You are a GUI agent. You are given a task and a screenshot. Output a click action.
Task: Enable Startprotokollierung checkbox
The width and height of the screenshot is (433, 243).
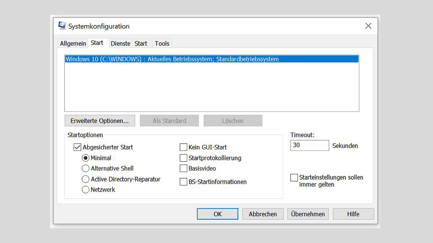[x=183, y=158]
